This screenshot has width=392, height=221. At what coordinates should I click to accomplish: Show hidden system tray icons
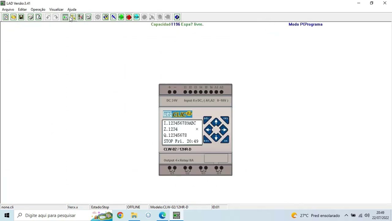(x=346, y=215)
